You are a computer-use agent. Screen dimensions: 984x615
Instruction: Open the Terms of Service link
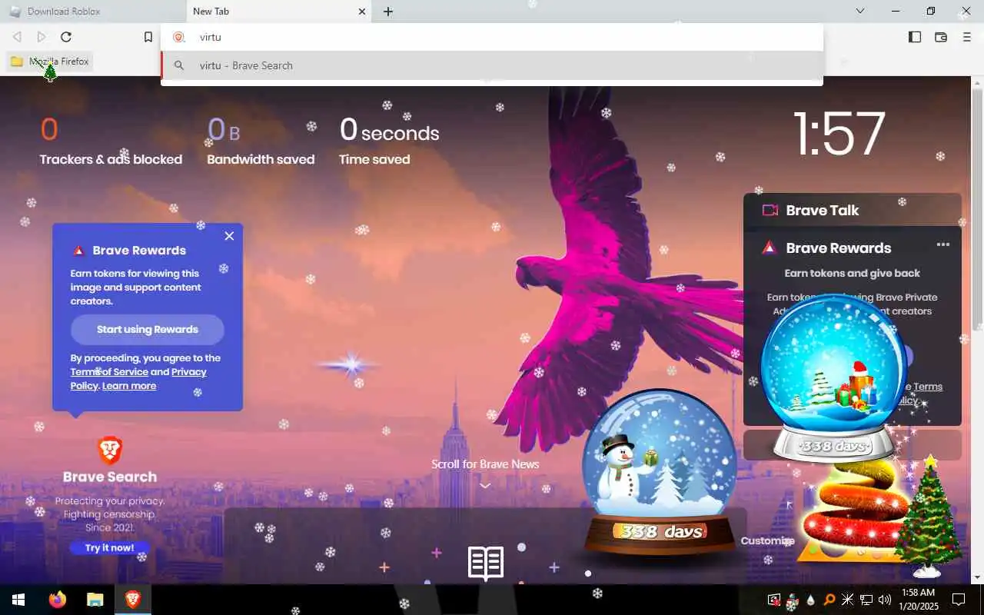click(109, 372)
